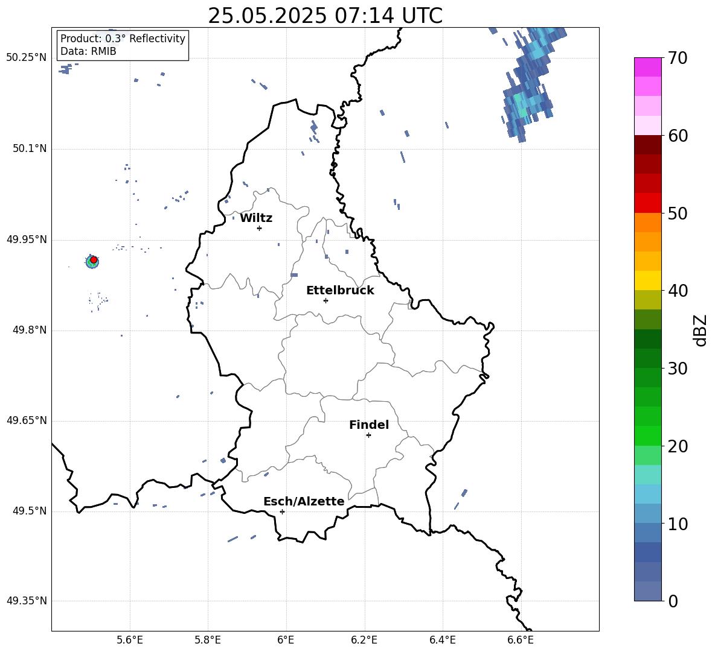
Task: Click the 5.8°E longitude tick label
Action: (x=208, y=640)
